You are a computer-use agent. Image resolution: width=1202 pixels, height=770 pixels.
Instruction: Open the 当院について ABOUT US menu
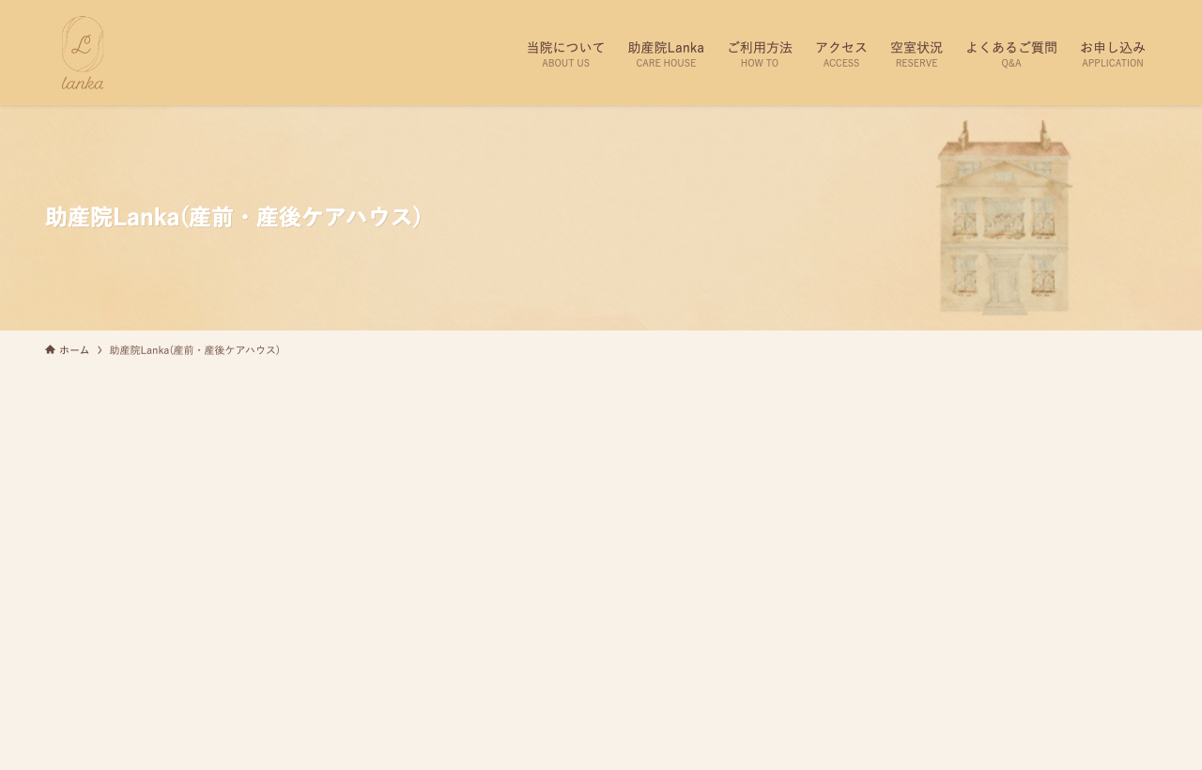(565, 54)
